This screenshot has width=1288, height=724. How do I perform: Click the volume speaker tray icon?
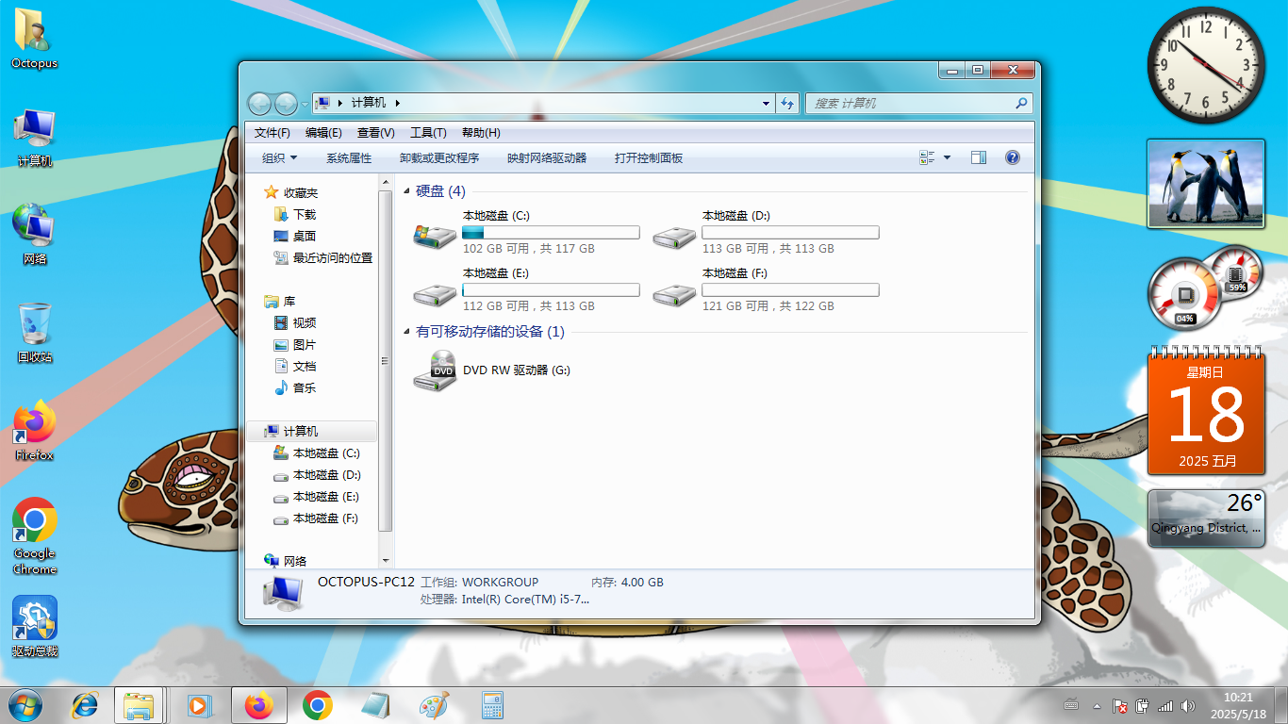pos(1188,705)
